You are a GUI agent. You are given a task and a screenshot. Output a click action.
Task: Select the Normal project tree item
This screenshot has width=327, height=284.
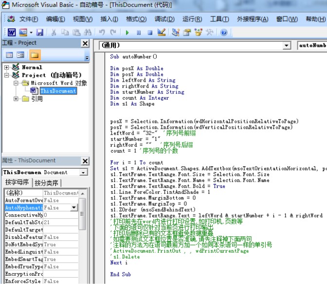32,67
